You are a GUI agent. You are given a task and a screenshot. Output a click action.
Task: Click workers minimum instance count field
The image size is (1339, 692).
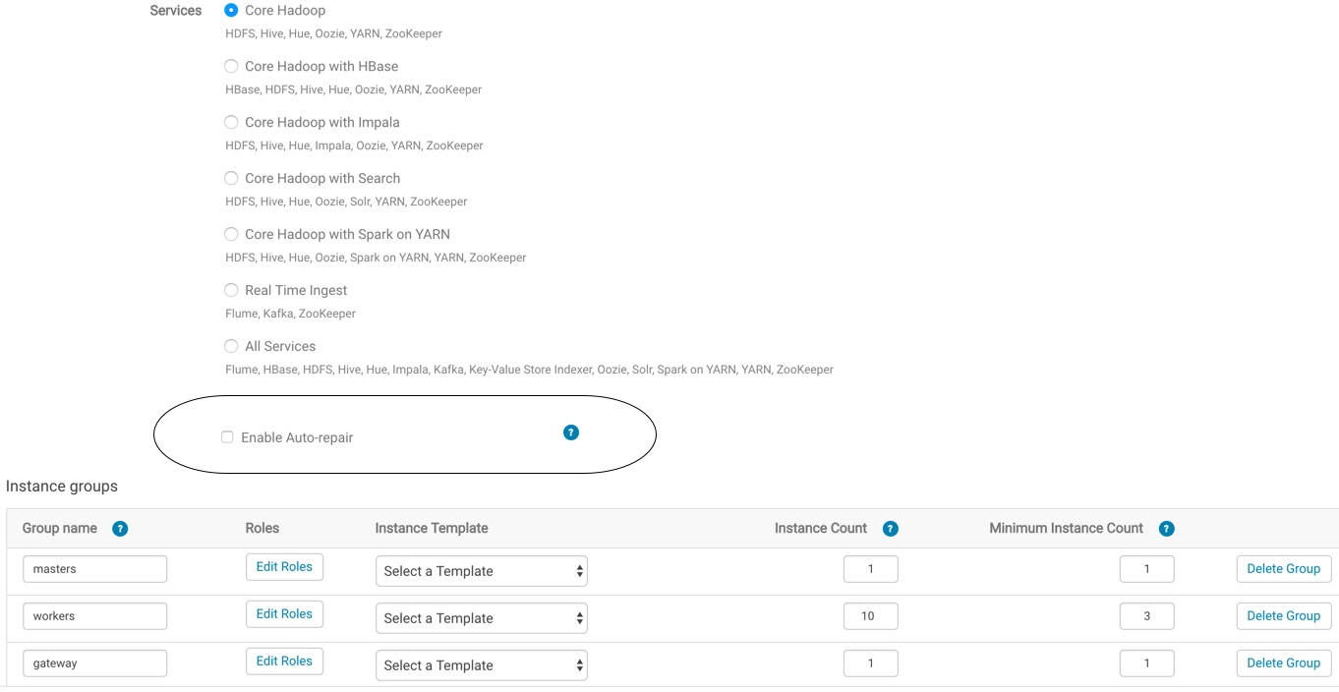point(1146,616)
